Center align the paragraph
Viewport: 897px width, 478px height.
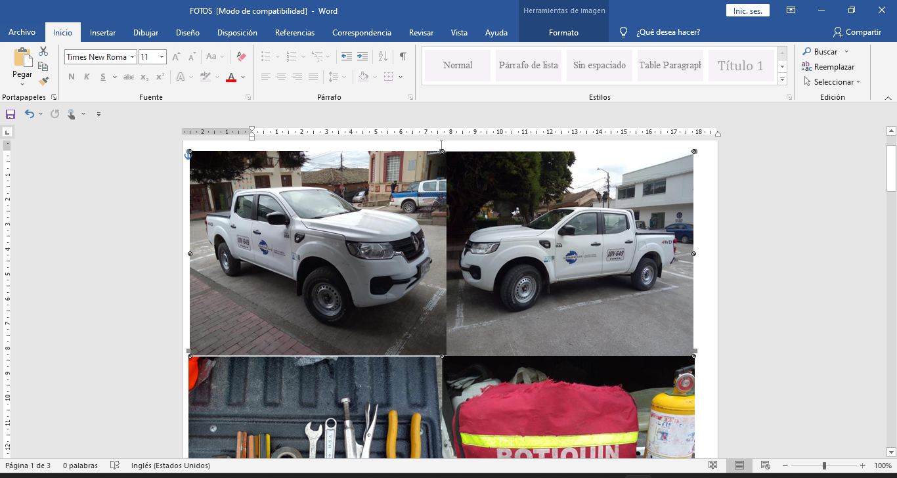click(x=281, y=77)
